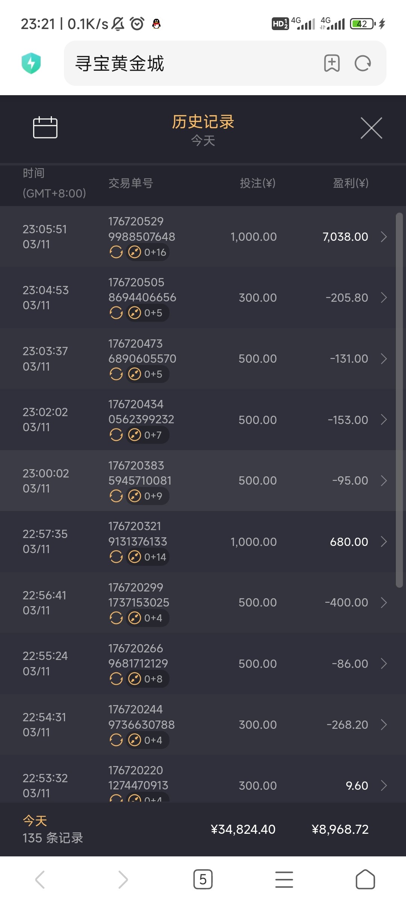The image size is (406, 903).
Task: Tap the browser shield security icon
Action: pos(31,63)
